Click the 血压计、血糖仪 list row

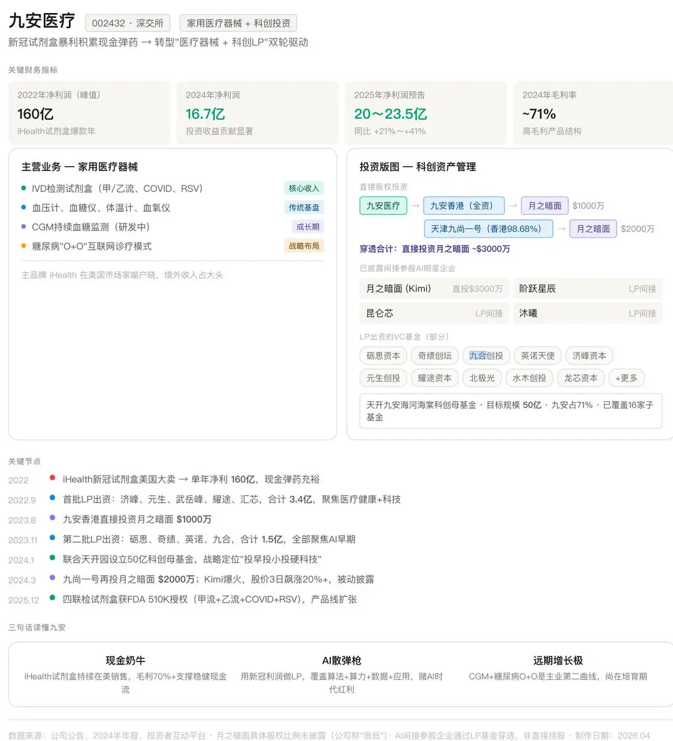[x=173, y=207]
